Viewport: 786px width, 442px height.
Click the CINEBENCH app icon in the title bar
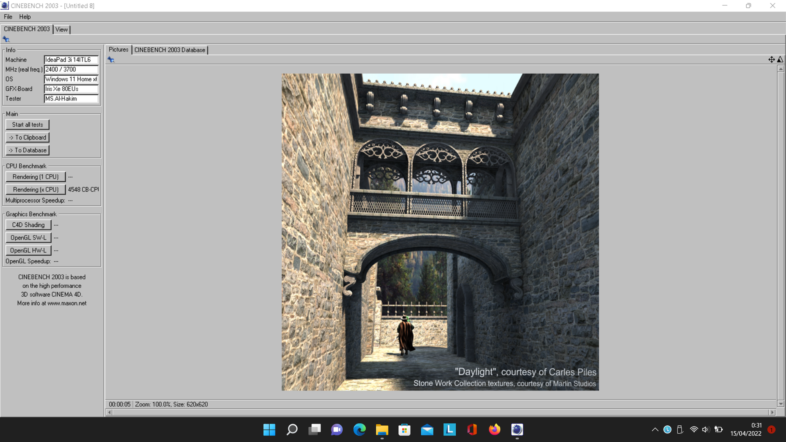pos(5,6)
